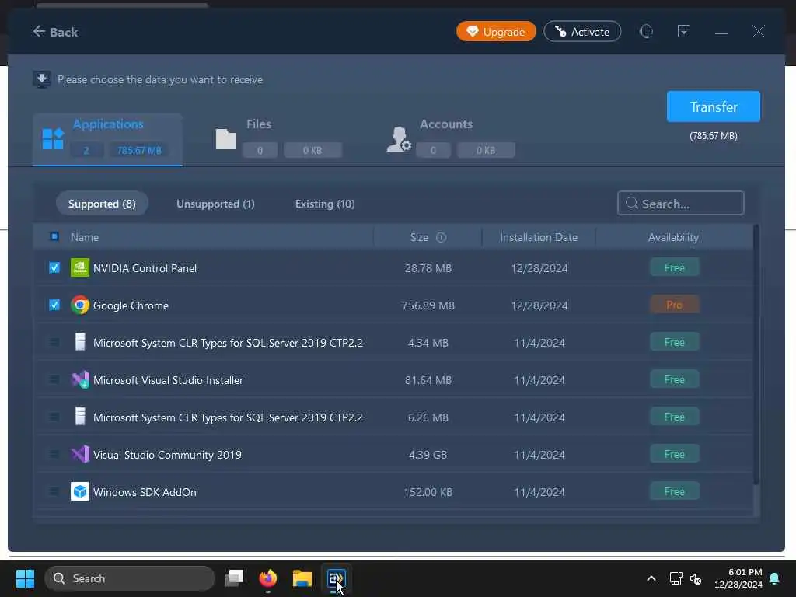Click the 152.00 KB size value
The height and width of the screenshot is (597, 796).
coord(428,492)
